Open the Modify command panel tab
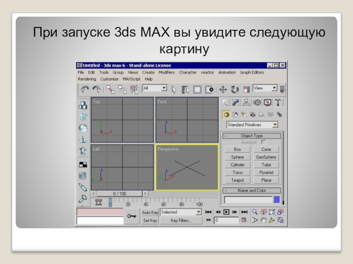The width and height of the screenshot is (353, 264). click(236, 103)
